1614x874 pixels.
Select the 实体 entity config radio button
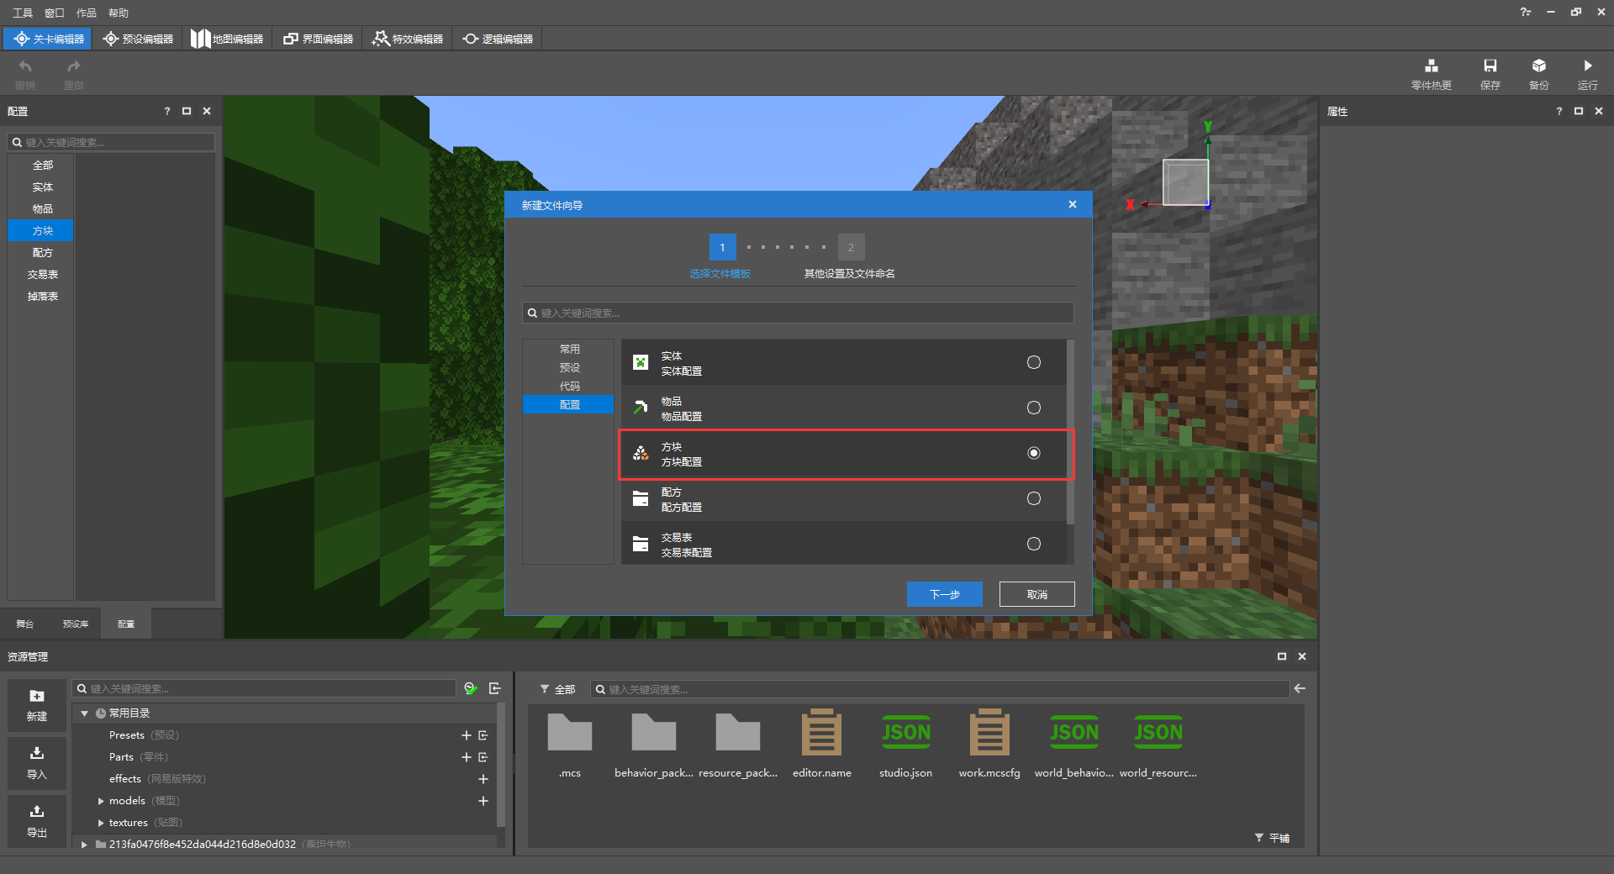point(1034,362)
